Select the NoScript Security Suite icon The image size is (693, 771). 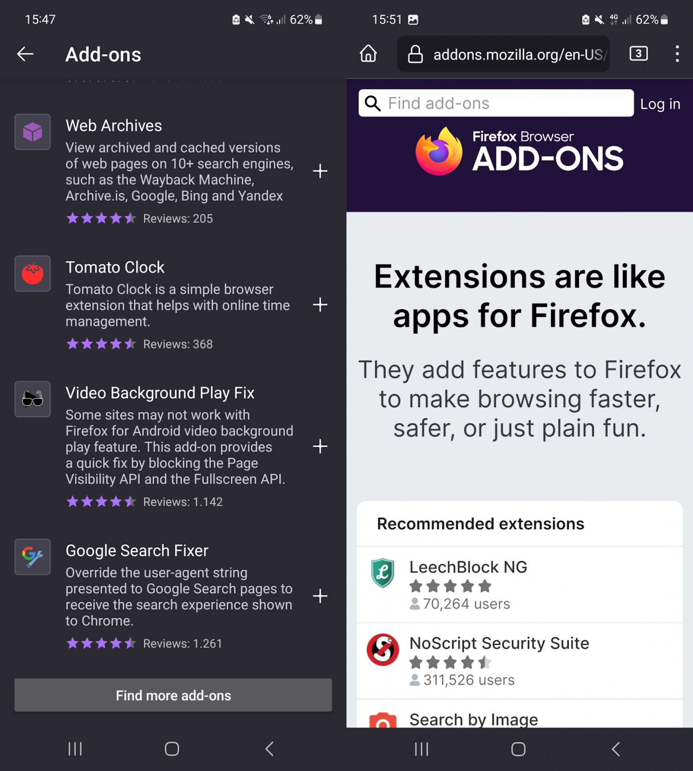(383, 650)
